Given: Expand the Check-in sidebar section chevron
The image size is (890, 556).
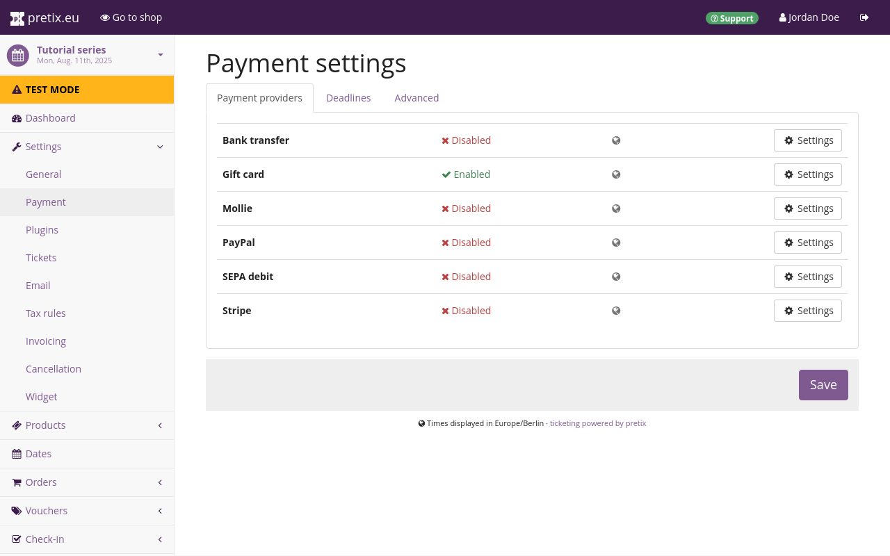Looking at the screenshot, I should pos(160,539).
